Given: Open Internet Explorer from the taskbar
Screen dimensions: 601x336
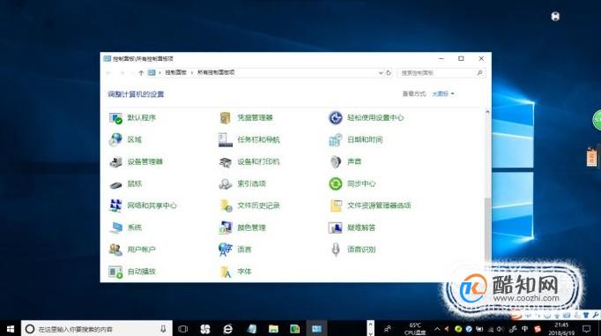Looking at the screenshot, I should click(x=227, y=329).
